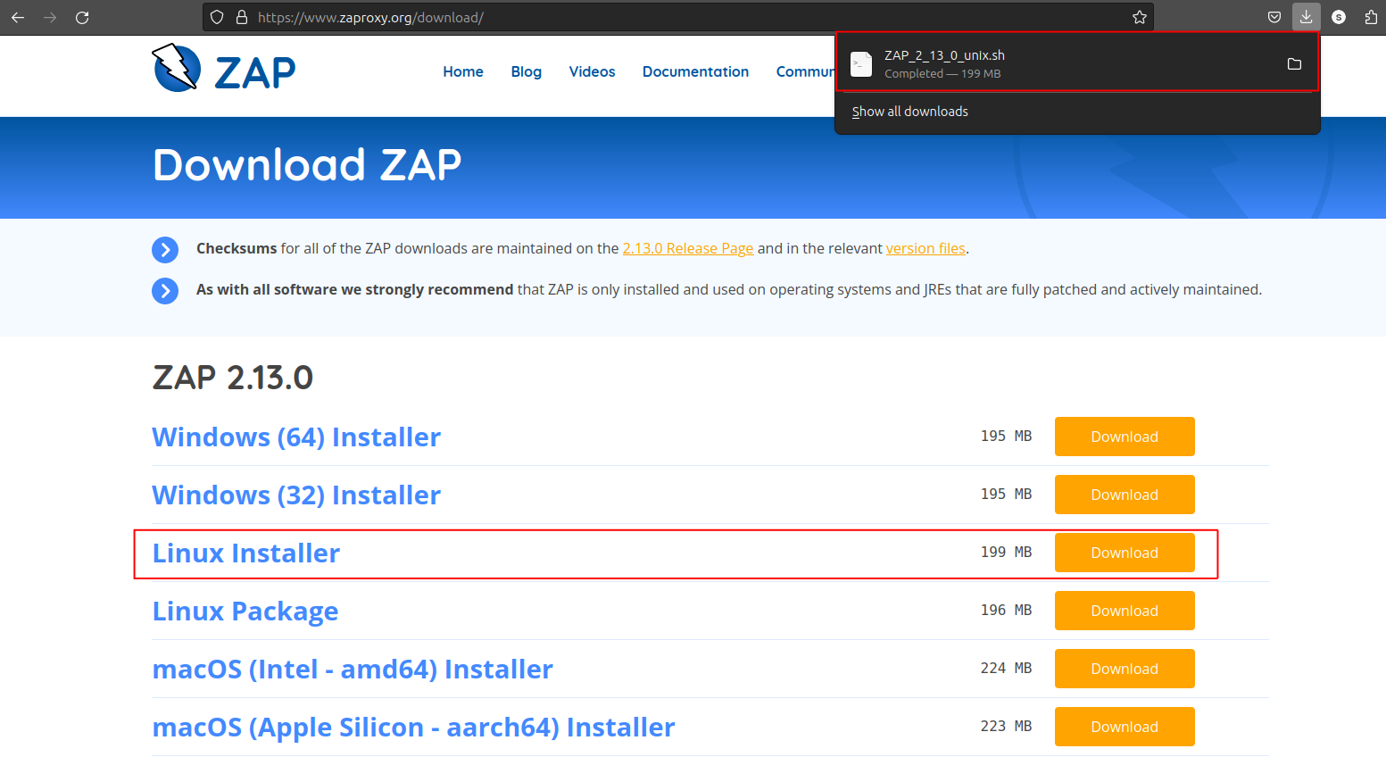Click the ZAP 2.13.0 heading
This screenshot has height=757, width=1386.
233,378
